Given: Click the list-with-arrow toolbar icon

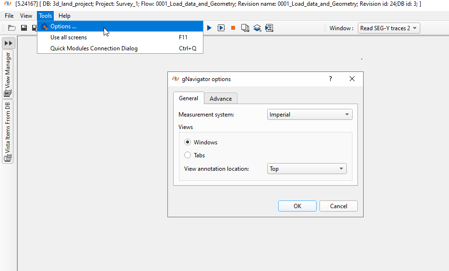Looking at the screenshot, I should point(269,28).
